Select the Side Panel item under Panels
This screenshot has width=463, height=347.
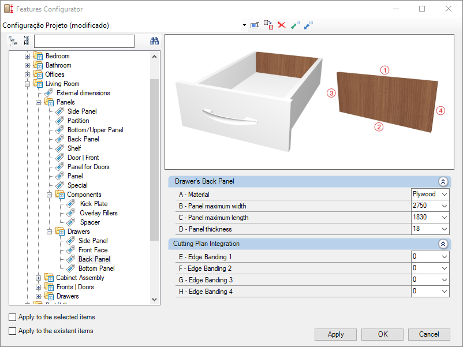click(82, 111)
